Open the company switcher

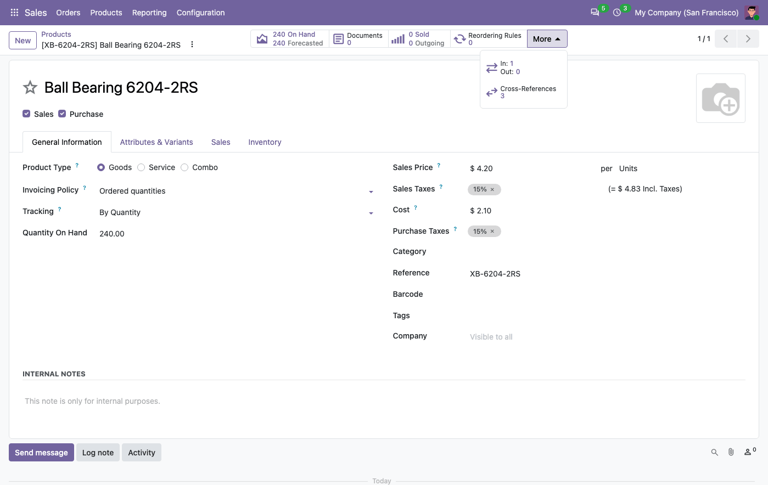687,13
